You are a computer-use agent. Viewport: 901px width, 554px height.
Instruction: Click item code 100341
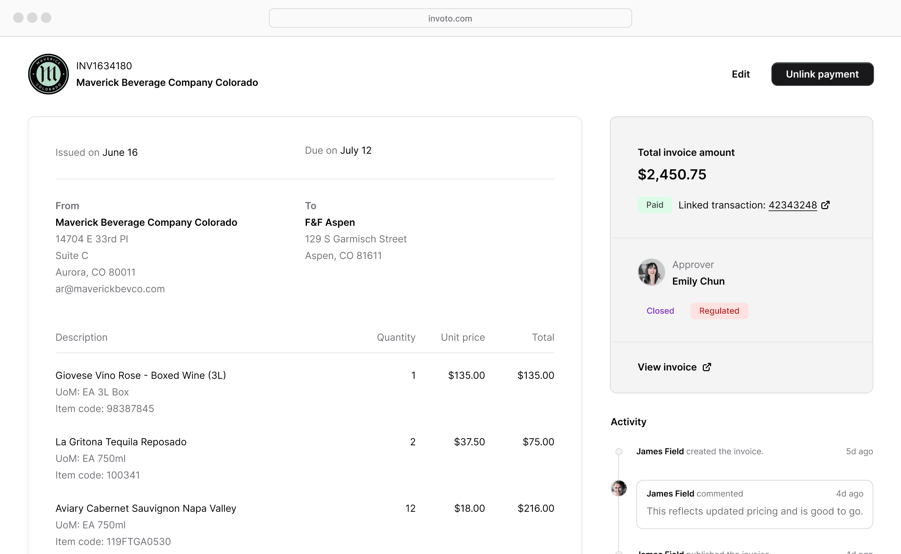97,475
